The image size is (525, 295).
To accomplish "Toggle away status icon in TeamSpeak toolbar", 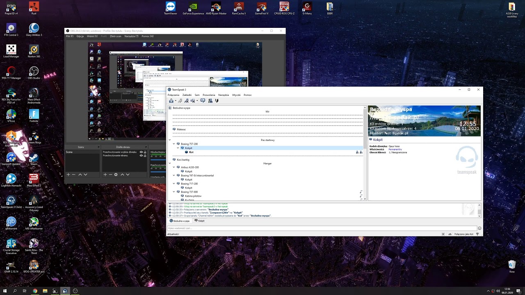I will coord(203,100).
